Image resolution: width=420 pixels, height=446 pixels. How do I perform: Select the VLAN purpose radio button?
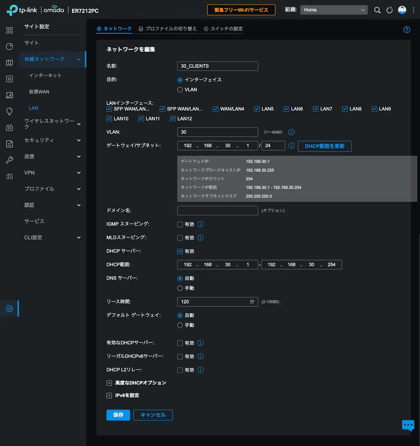tap(180, 90)
